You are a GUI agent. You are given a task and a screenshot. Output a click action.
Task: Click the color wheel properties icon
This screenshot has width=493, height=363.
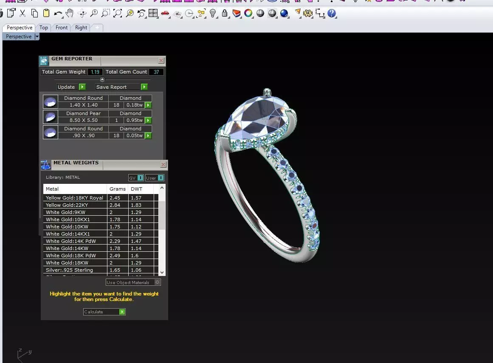coord(248,13)
